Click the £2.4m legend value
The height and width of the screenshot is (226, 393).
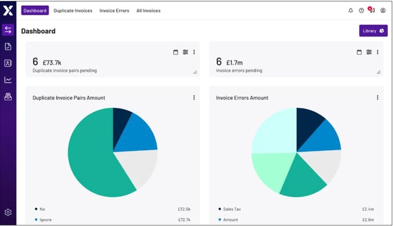coord(368,209)
